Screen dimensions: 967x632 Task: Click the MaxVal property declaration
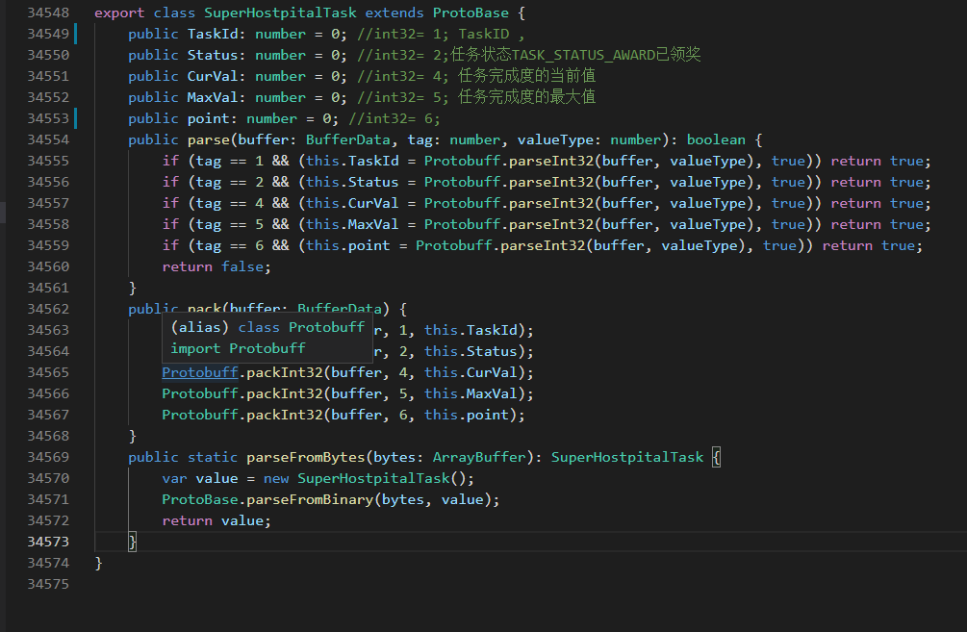(x=212, y=97)
